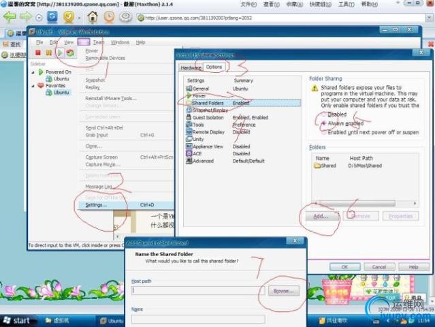435x327 pixels.
Task: Select Tools in the settings list
Action: (195, 125)
